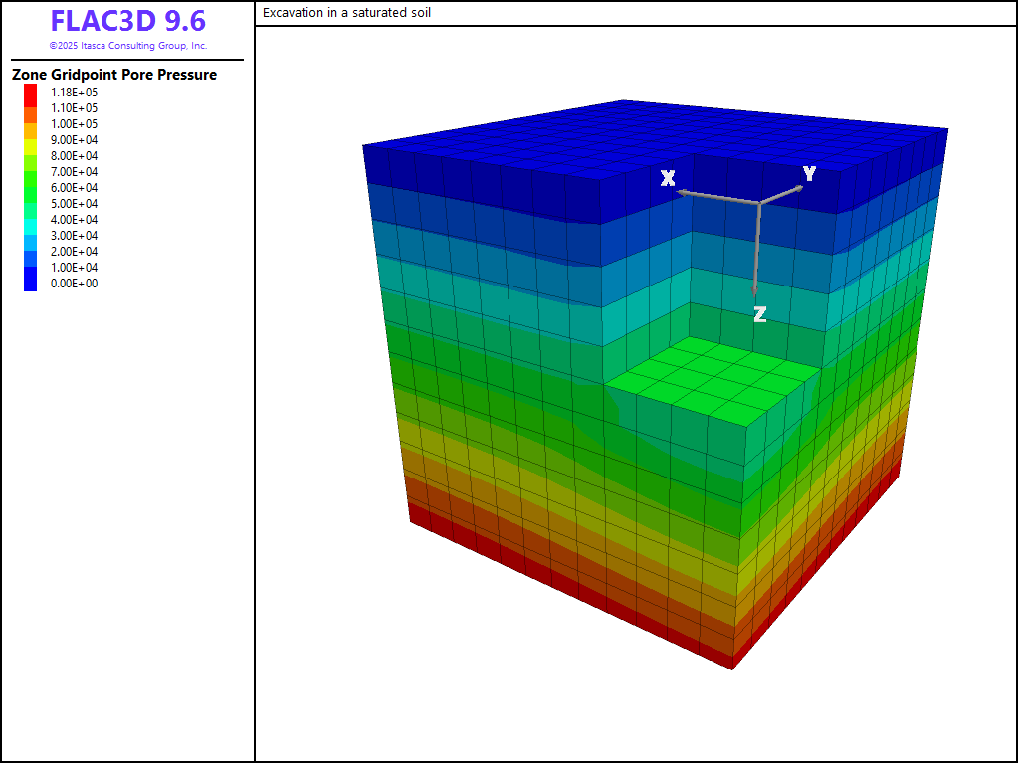Click the FLAC3D 9.6 logo text
The image size is (1019, 764).
[127, 22]
